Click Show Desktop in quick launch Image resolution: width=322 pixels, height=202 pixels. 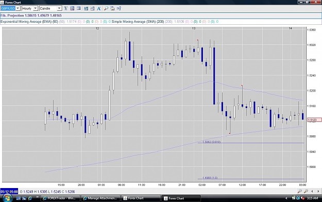[x=18, y=198]
